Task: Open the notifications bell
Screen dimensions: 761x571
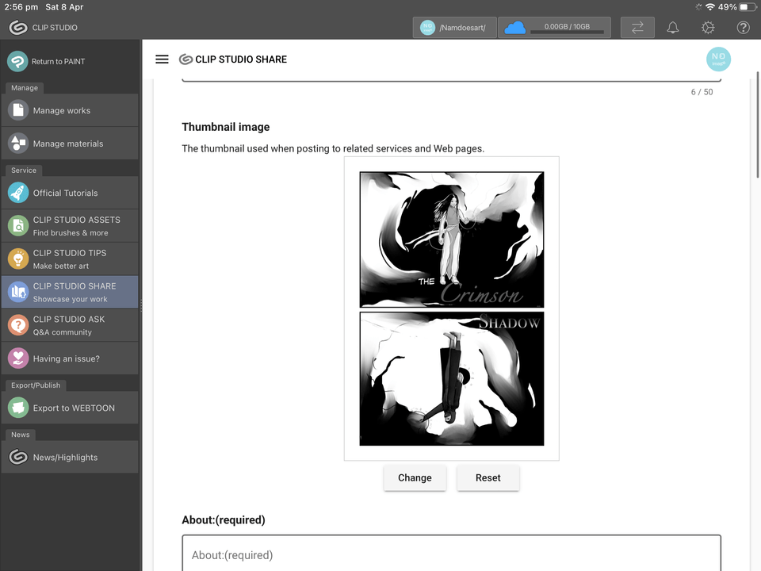Action: [672, 27]
